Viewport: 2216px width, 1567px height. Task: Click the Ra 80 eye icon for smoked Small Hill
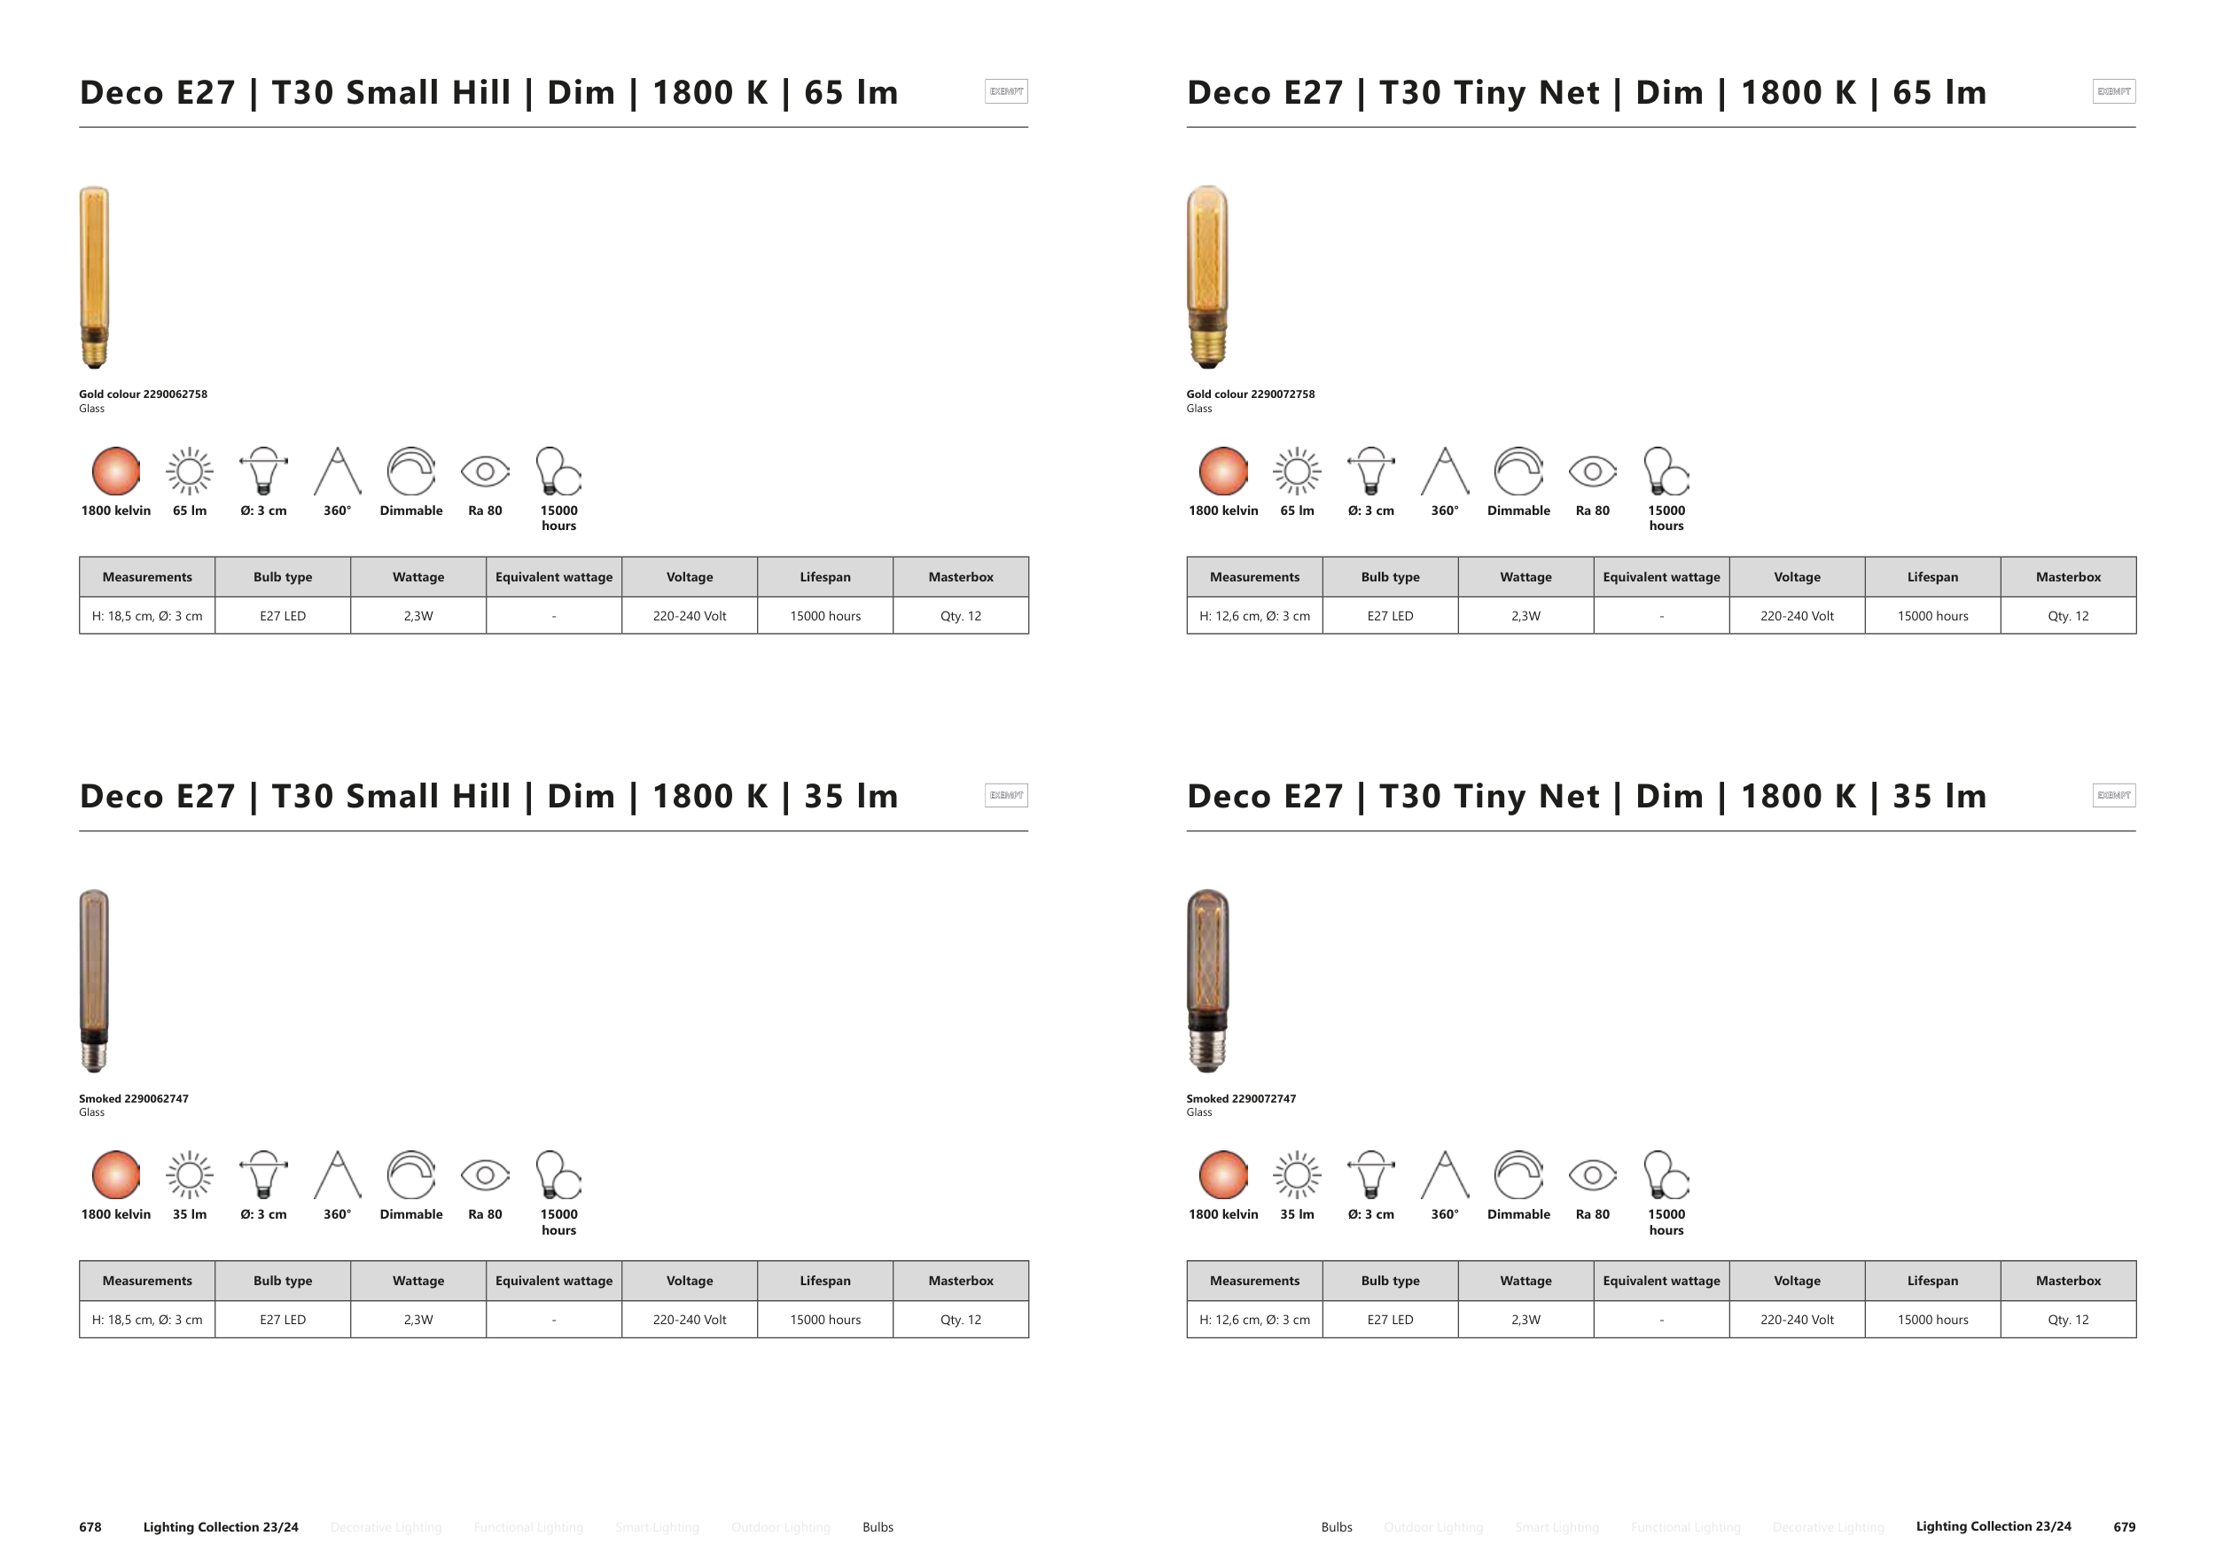point(485,1174)
